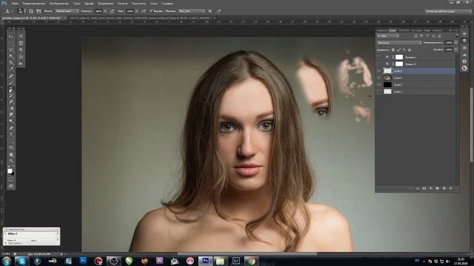The image size is (474, 266).
Task: Toggle layer filtering switch in Layers panel
Action: tap(457, 36)
